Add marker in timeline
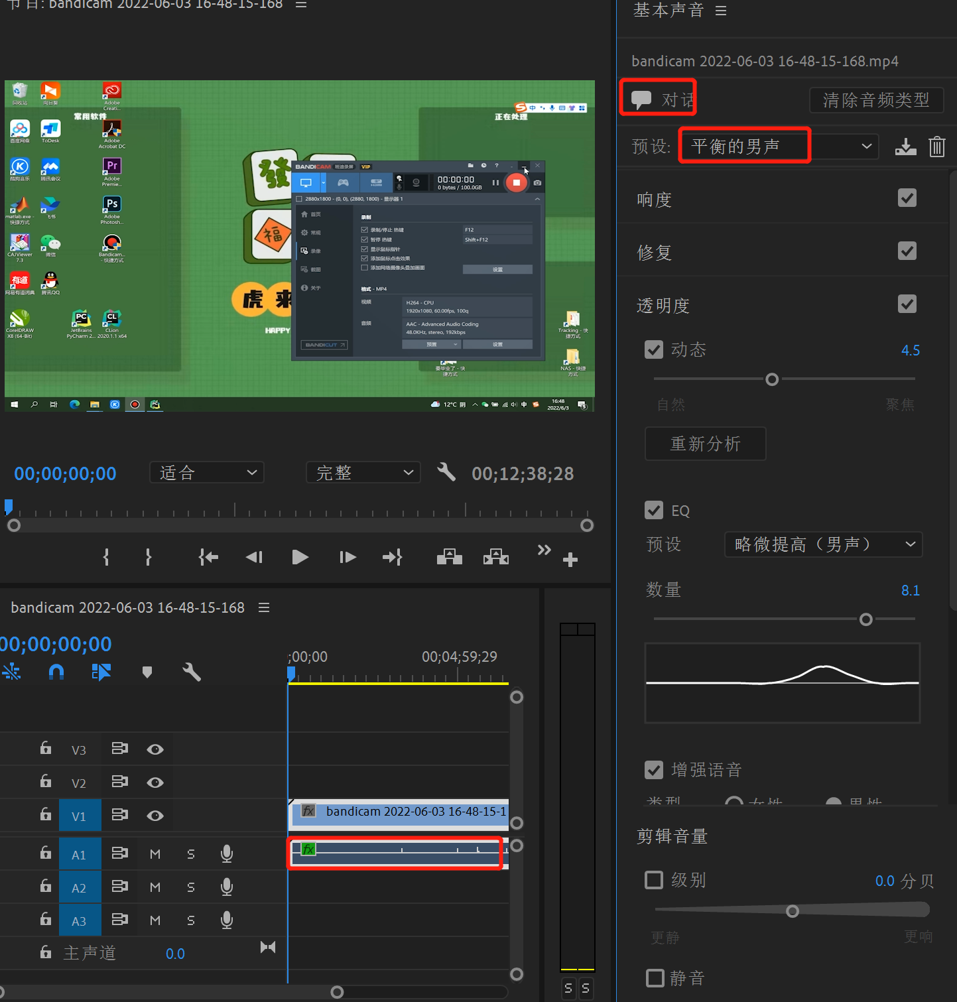Image resolution: width=957 pixels, height=1002 pixels. click(147, 672)
